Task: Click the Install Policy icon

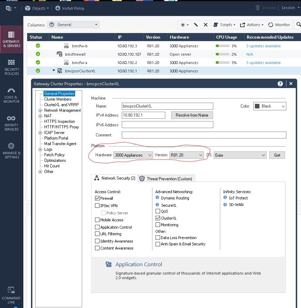Action: (x=58, y=8)
